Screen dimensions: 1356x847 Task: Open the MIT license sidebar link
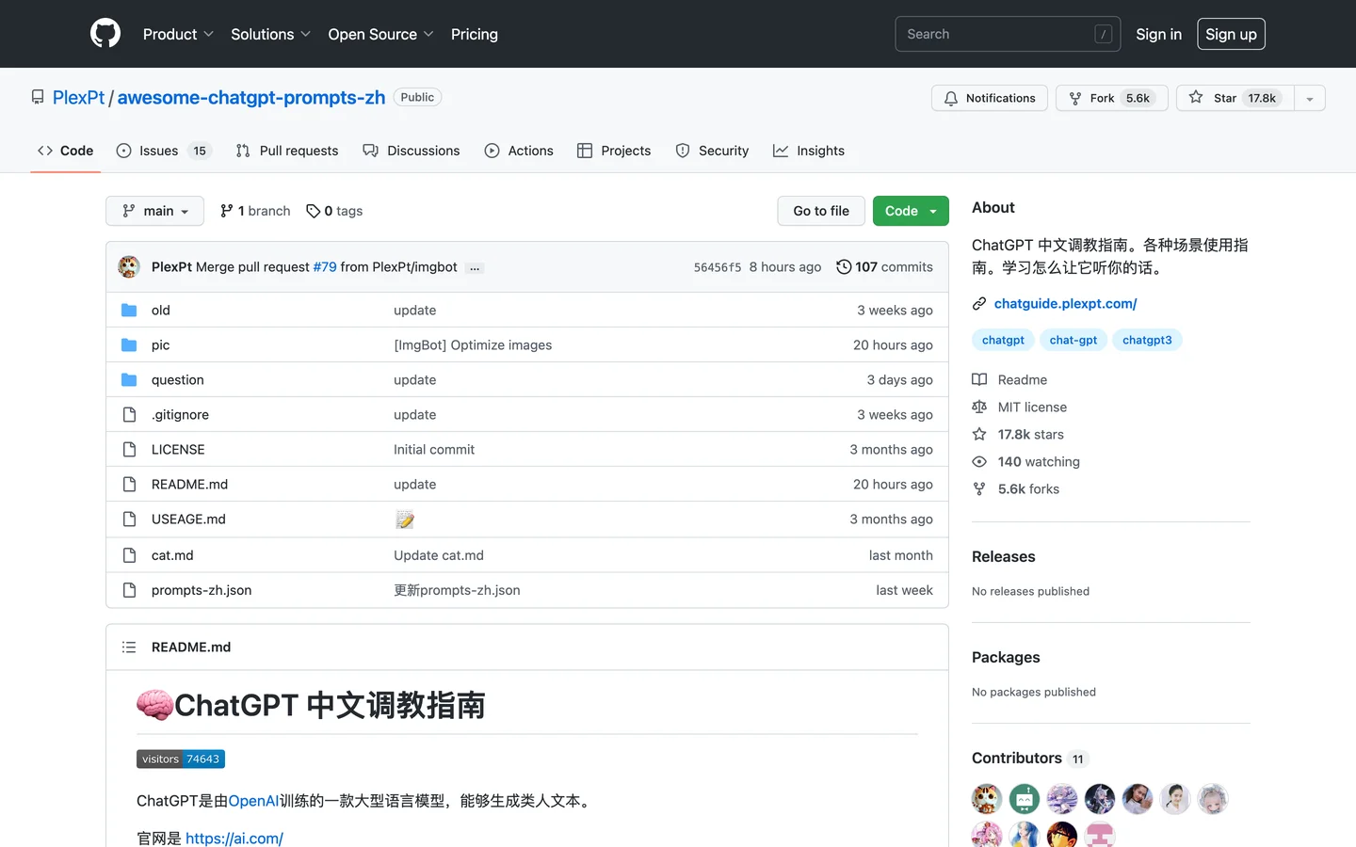pyautogui.click(x=1020, y=408)
